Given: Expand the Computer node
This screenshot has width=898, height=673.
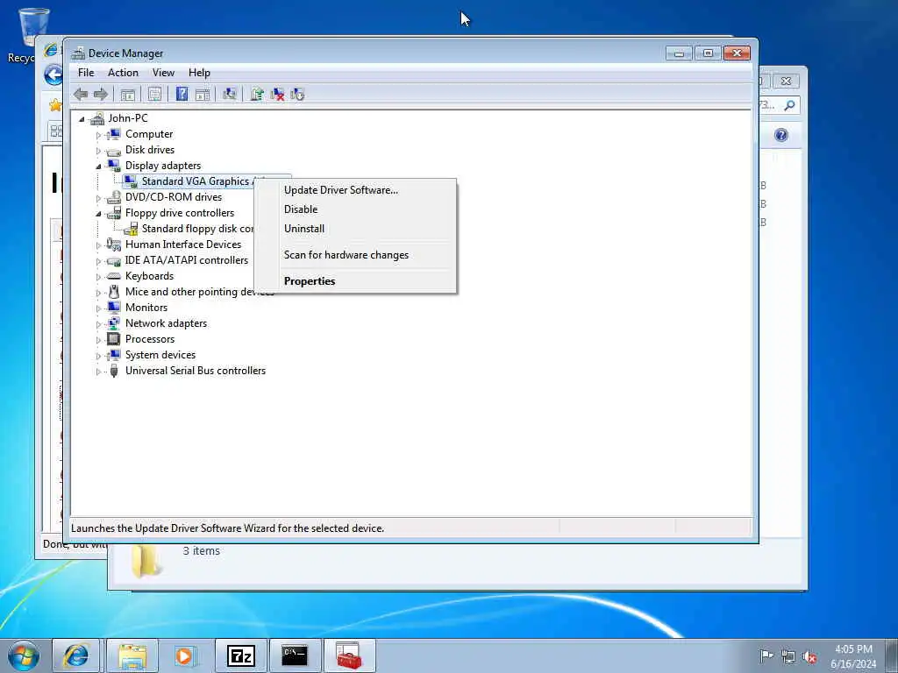Looking at the screenshot, I should click(98, 135).
